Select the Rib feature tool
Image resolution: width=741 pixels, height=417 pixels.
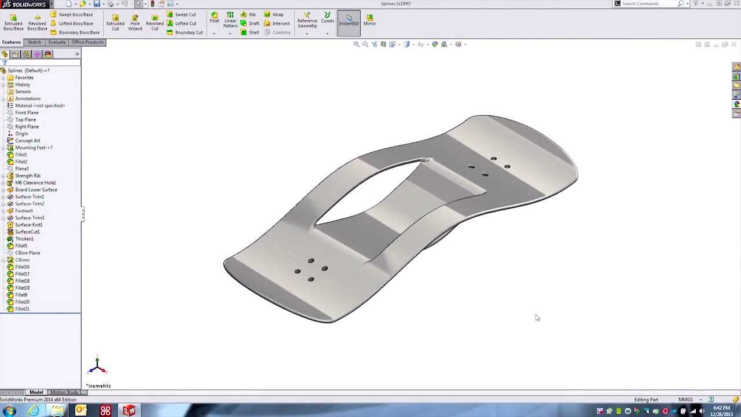(248, 14)
